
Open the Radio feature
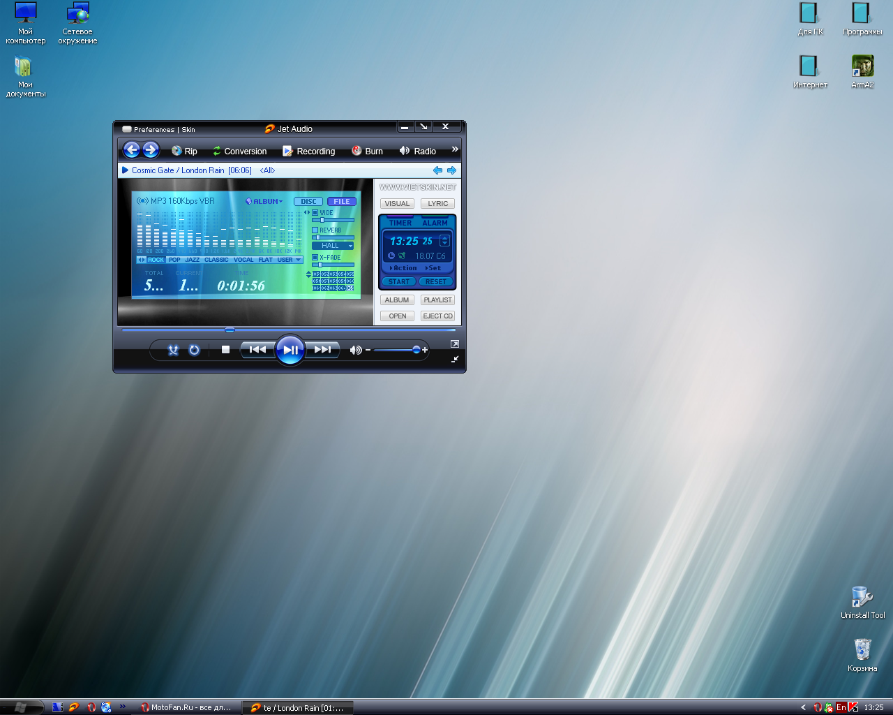[418, 151]
